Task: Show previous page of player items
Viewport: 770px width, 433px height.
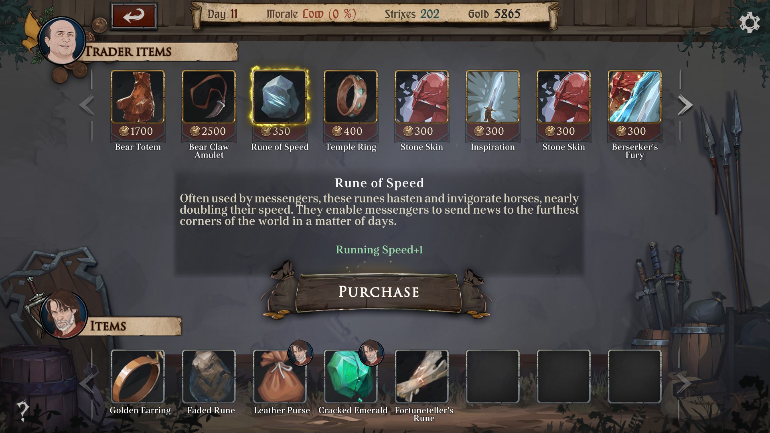Action: pyautogui.click(x=87, y=383)
